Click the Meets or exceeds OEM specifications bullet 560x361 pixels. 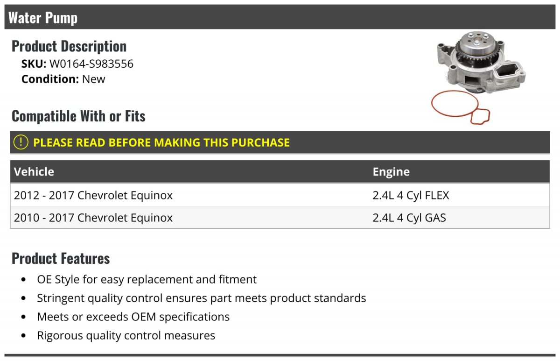tap(133, 317)
